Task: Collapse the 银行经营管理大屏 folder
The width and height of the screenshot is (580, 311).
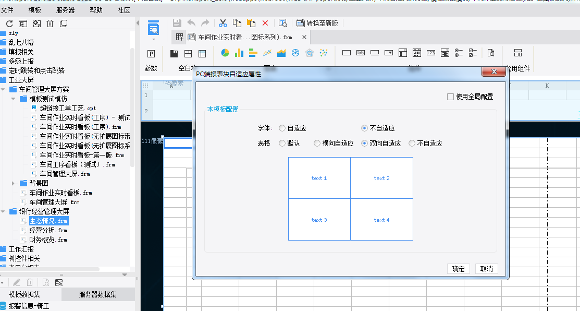Action: (3, 211)
